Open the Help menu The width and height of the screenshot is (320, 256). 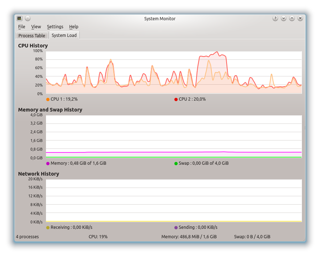pyautogui.click(x=73, y=27)
